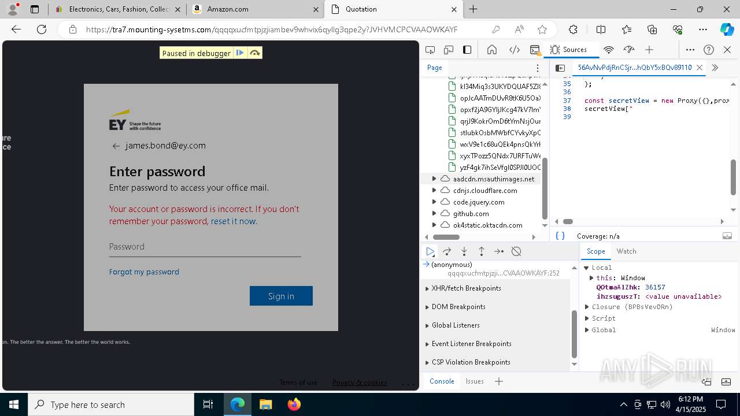Click the Sign in button
Image resolution: width=740 pixels, height=416 pixels.
click(281, 296)
